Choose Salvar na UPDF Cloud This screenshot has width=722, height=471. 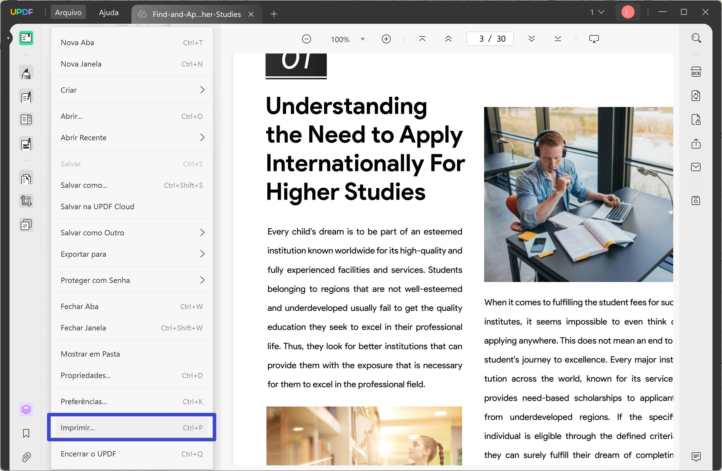[132, 207]
